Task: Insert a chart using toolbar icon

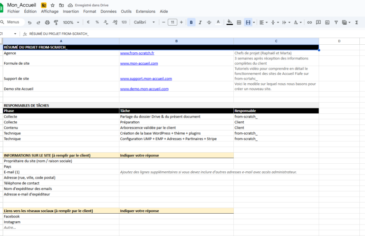Action: tap(327, 22)
